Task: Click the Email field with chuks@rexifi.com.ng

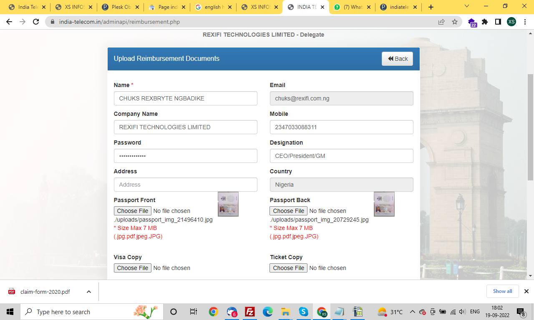Action: point(342,98)
